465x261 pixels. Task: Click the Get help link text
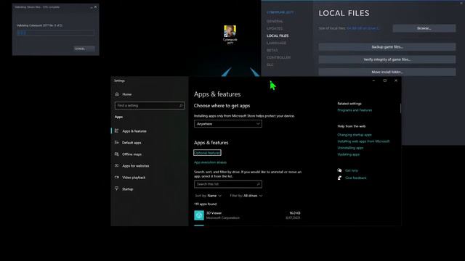(352, 170)
